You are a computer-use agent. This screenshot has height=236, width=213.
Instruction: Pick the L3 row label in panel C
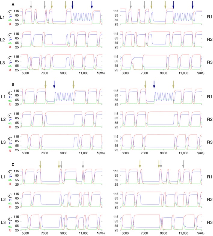(x=3, y=222)
